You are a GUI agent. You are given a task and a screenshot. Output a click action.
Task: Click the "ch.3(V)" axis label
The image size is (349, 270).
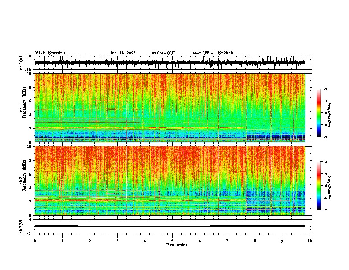21,226
